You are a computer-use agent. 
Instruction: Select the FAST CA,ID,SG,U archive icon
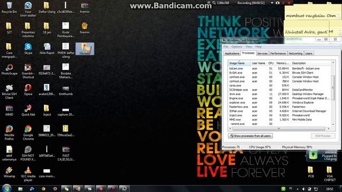point(66,153)
